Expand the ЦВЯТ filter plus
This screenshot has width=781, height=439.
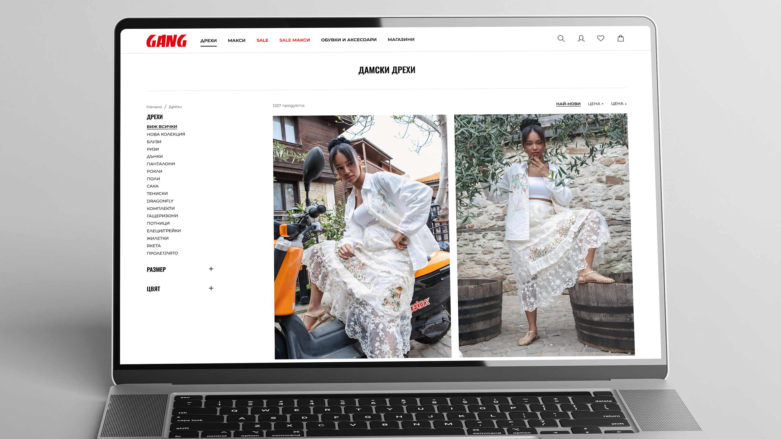(211, 288)
